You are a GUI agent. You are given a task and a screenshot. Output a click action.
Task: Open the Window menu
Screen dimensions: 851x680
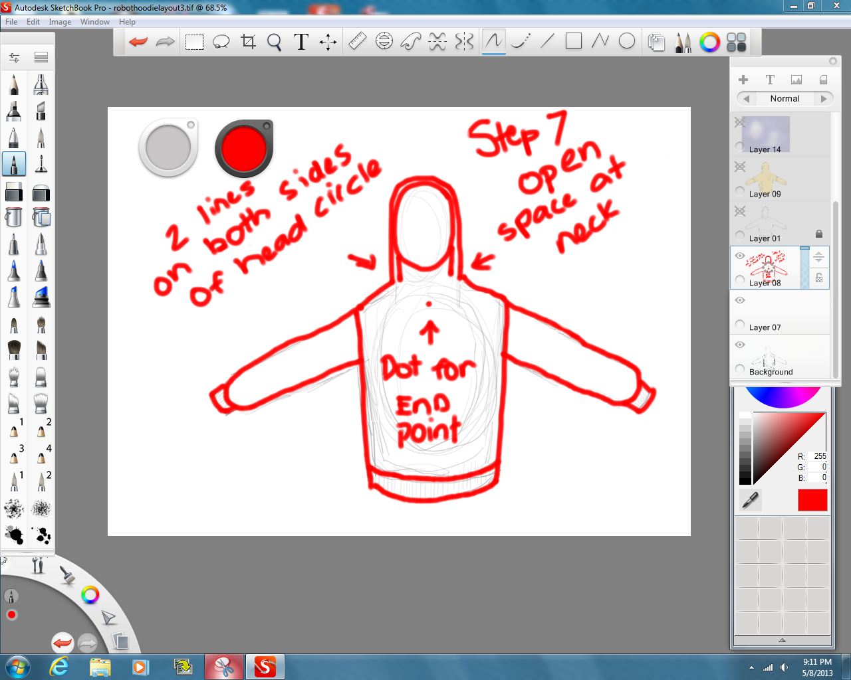tap(94, 22)
